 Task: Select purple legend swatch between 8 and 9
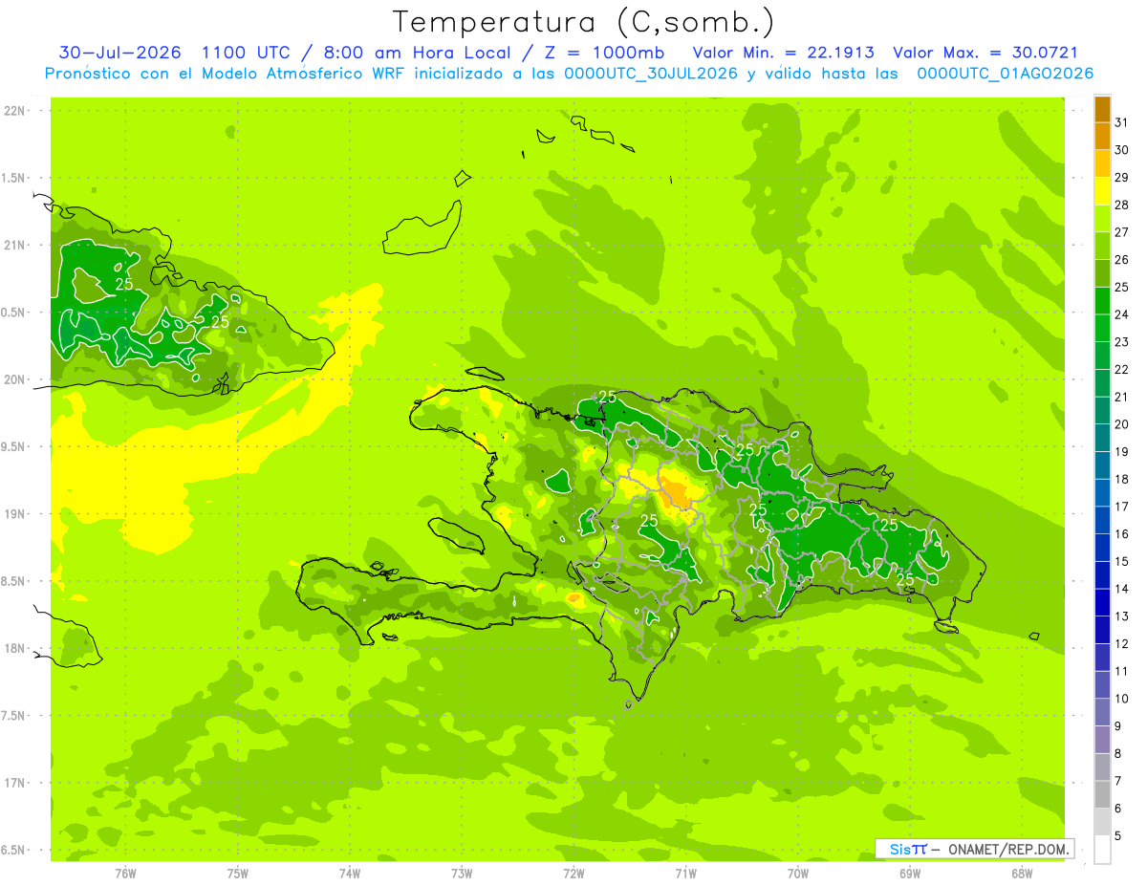[1102, 740]
